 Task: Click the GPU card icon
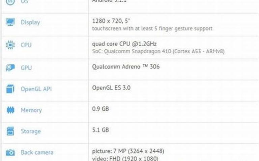(10, 68)
